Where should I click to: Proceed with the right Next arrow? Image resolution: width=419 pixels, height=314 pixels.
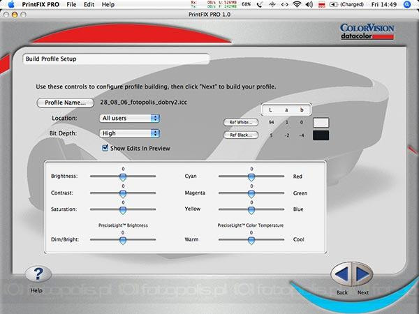point(362,274)
